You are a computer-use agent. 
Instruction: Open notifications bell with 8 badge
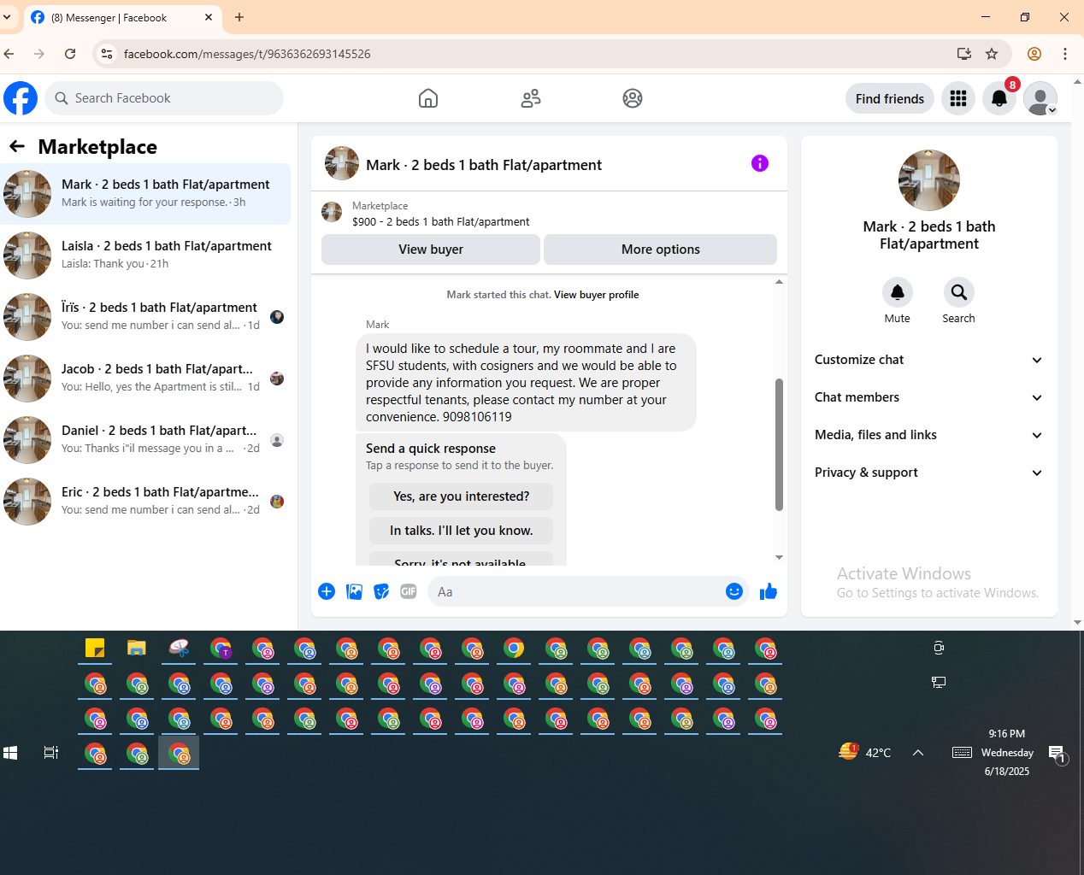999,98
